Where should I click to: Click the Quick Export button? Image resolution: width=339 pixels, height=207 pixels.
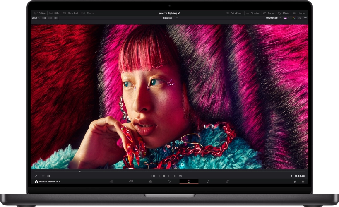234,13
